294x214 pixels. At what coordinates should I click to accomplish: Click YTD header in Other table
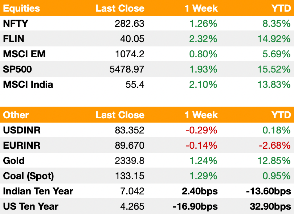pyautogui.click(x=281, y=115)
